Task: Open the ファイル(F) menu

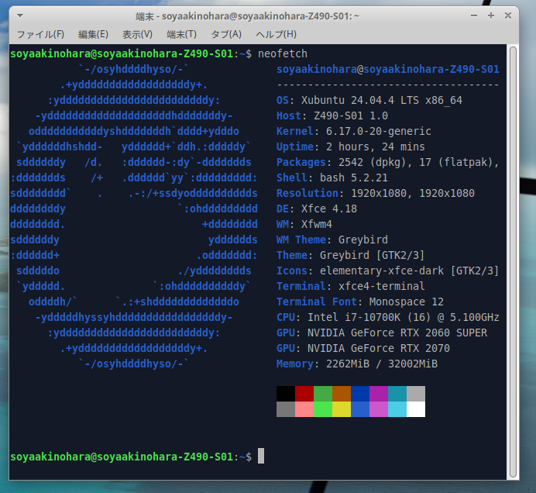Action: (40, 34)
